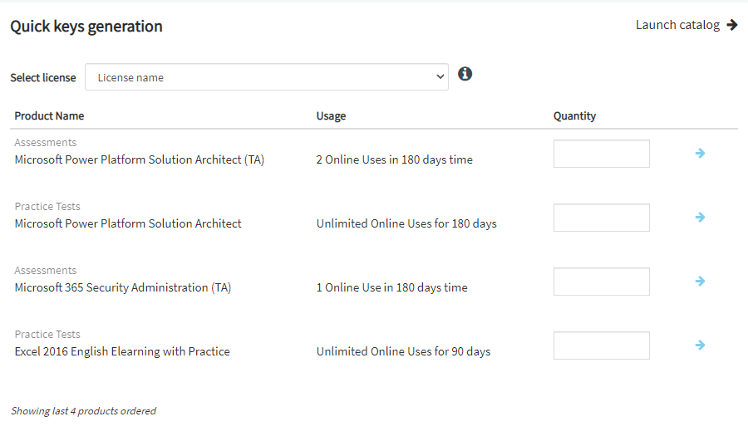Click the Usage column header
The width and height of the screenshot is (748, 441).
tap(331, 116)
